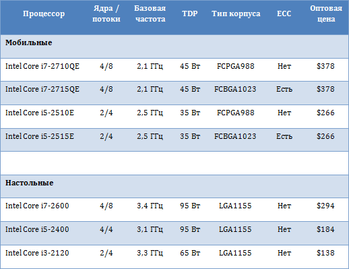
Task: Click $266 price in i5-2515E row
Action: [x=325, y=136]
